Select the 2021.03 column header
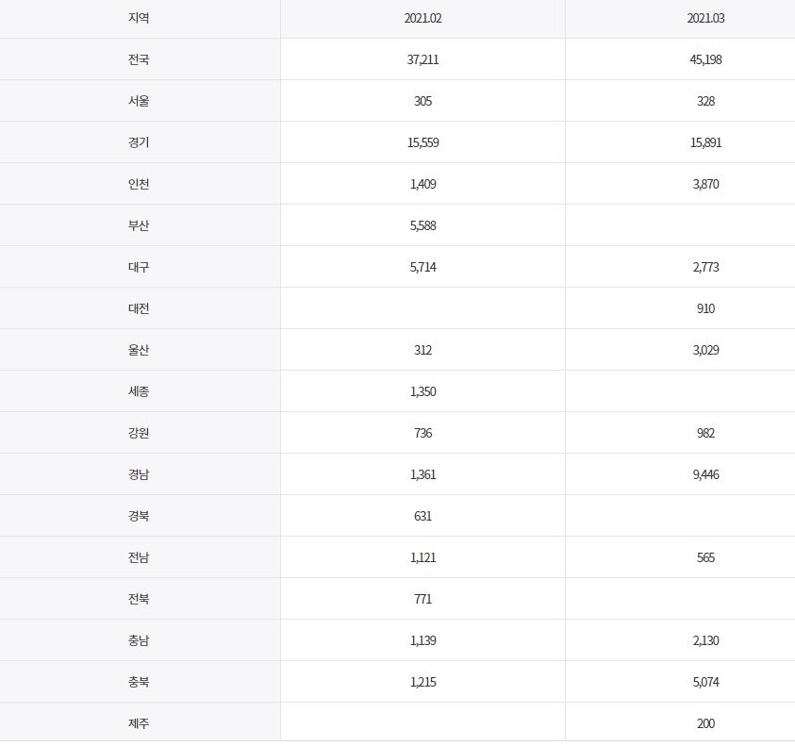 coord(706,18)
